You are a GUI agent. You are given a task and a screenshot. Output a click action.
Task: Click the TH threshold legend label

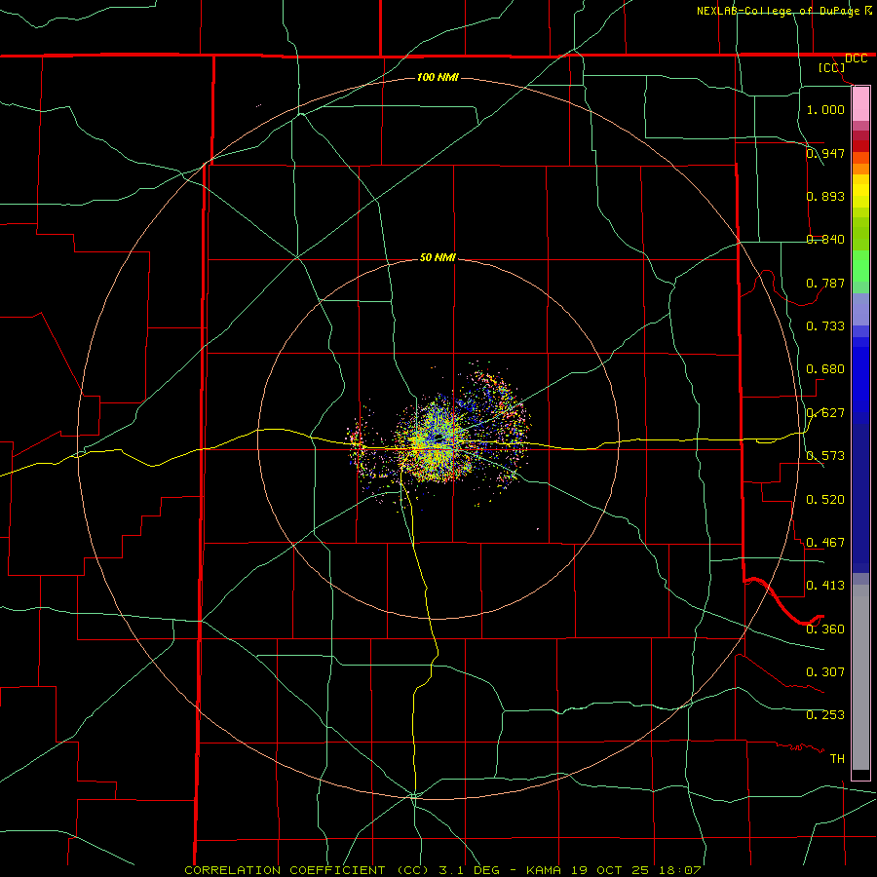pos(837,759)
